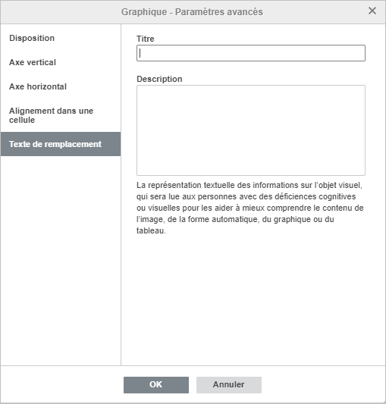Focus the Titre input field
The image size is (386, 404).
coord(250,53)
